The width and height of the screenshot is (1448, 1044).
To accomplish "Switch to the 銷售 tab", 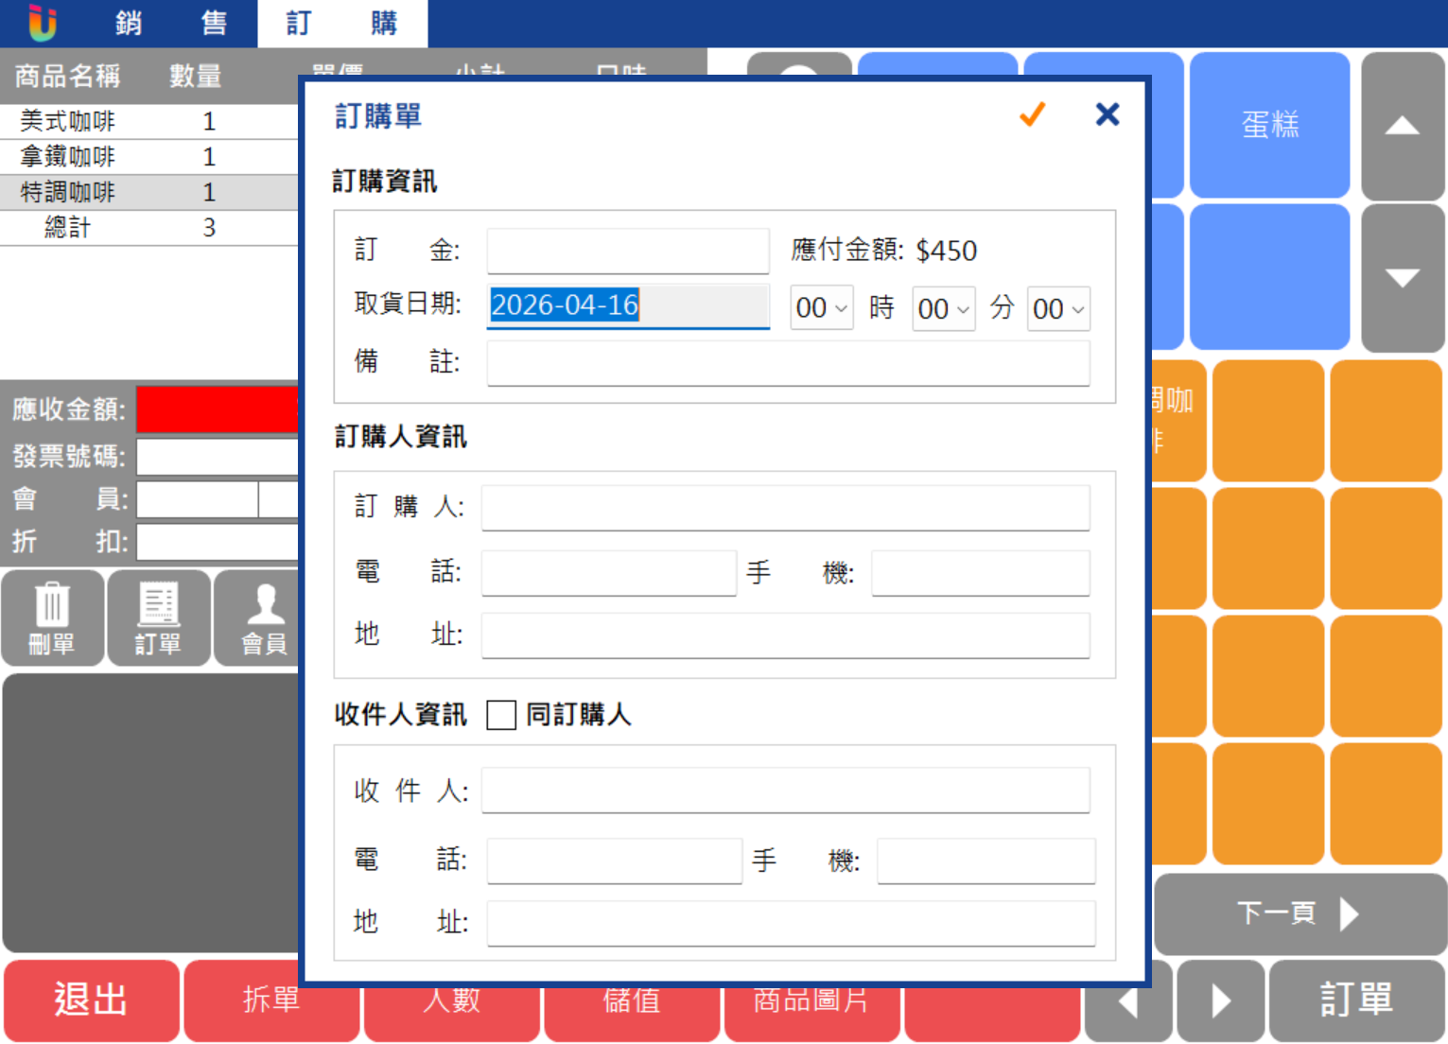I will click(171, 23).
